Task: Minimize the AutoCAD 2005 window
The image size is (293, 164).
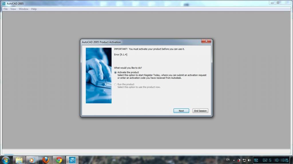Action: pyautogui.click(x=272, y=3)
